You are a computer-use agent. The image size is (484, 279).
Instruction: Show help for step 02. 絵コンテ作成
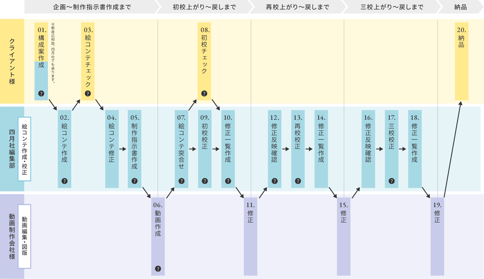65,181
